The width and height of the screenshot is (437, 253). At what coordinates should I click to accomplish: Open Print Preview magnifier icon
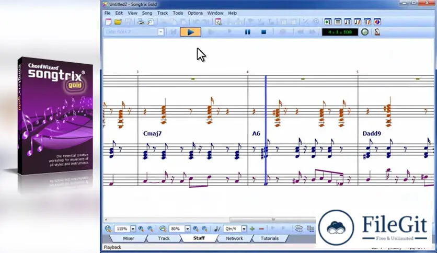(151, 22)
